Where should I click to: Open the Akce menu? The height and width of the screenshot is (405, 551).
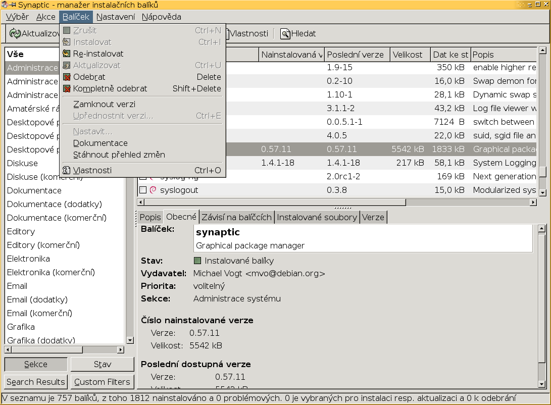pyautogui.click(x=45, y=17)
